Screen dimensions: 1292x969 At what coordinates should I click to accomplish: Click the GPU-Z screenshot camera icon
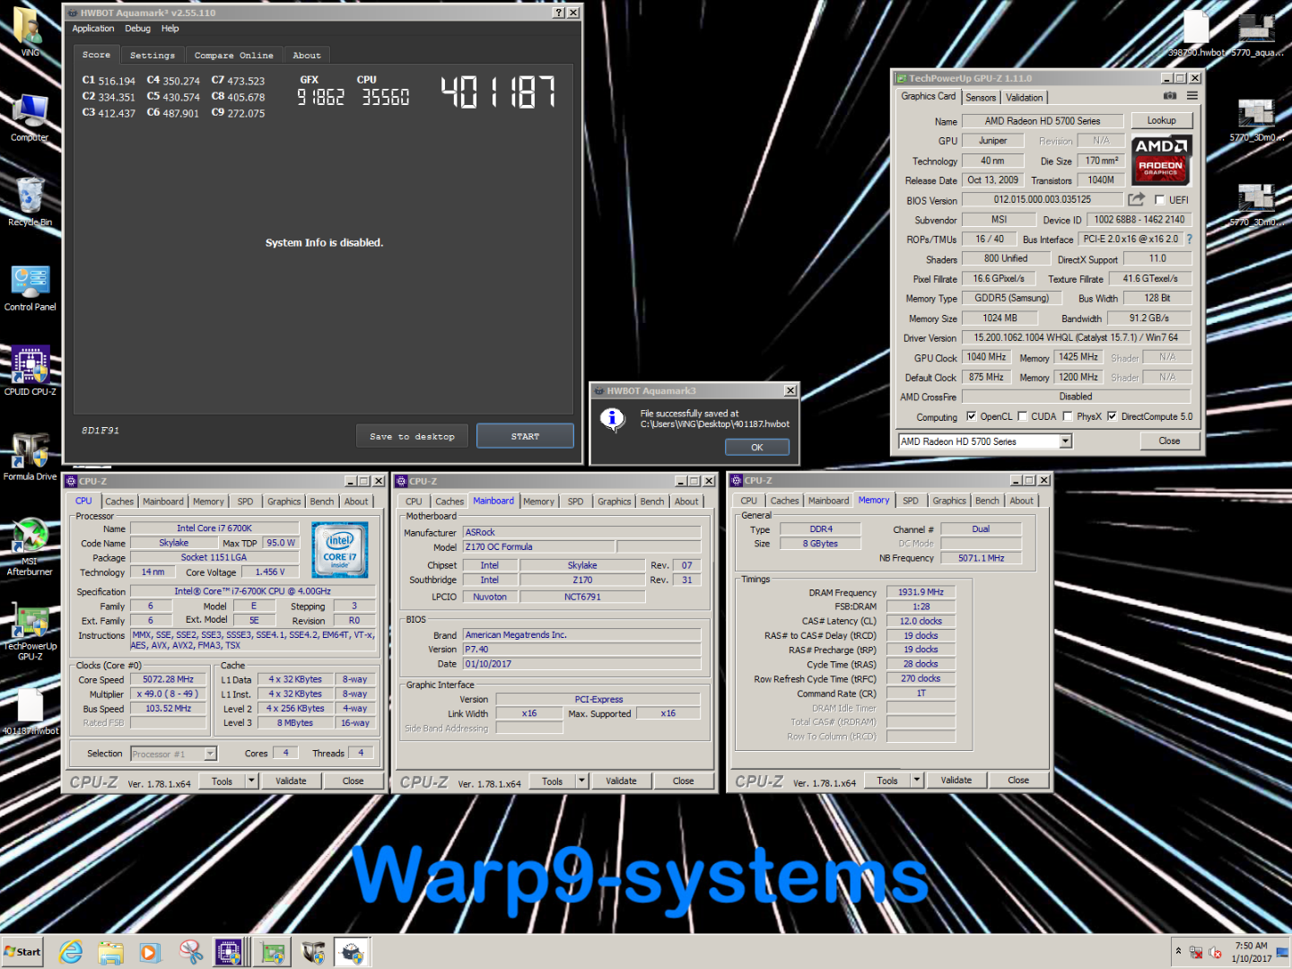1170,96
